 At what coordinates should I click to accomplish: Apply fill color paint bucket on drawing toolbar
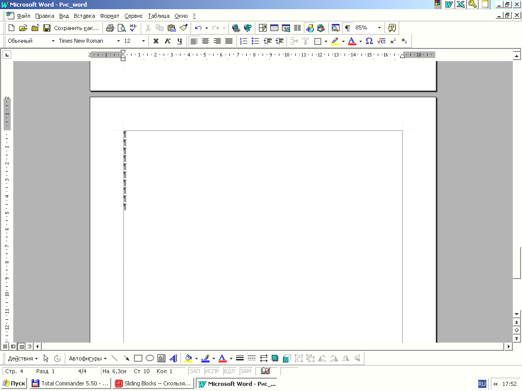click(x=188, y=358)
